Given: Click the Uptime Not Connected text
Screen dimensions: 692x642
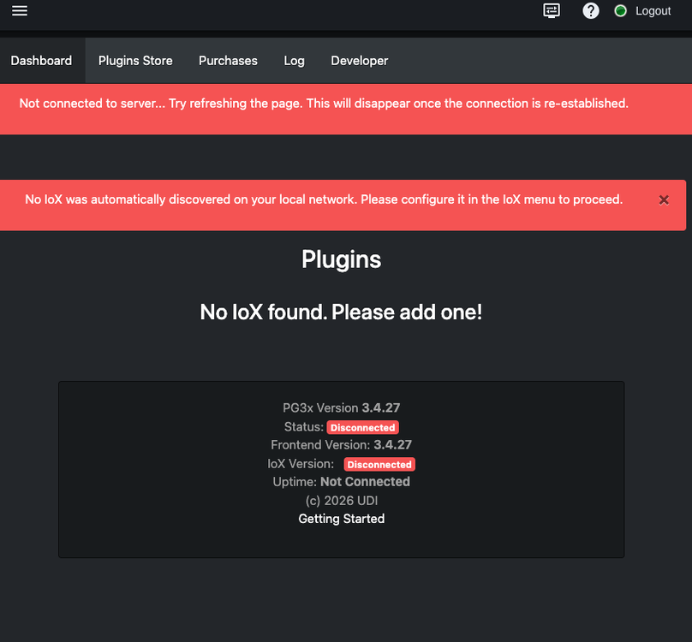Looking at the screenshot, I should click(341, 481).
